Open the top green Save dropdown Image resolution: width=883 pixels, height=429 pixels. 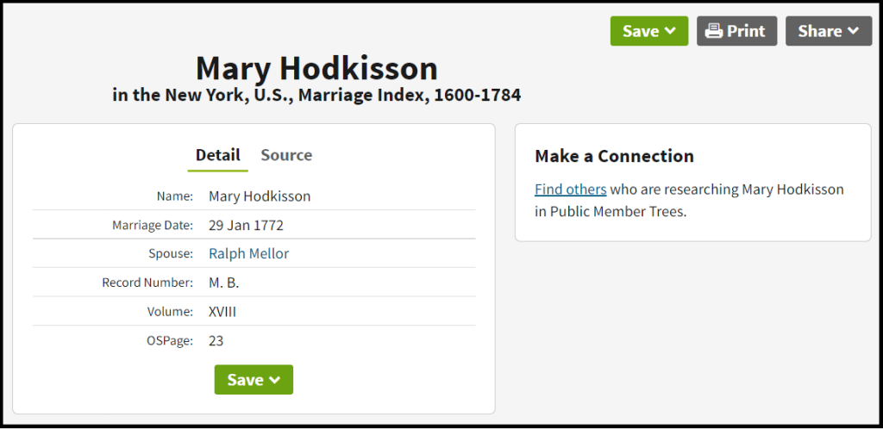pyautogui.click(x=648, y=31)
